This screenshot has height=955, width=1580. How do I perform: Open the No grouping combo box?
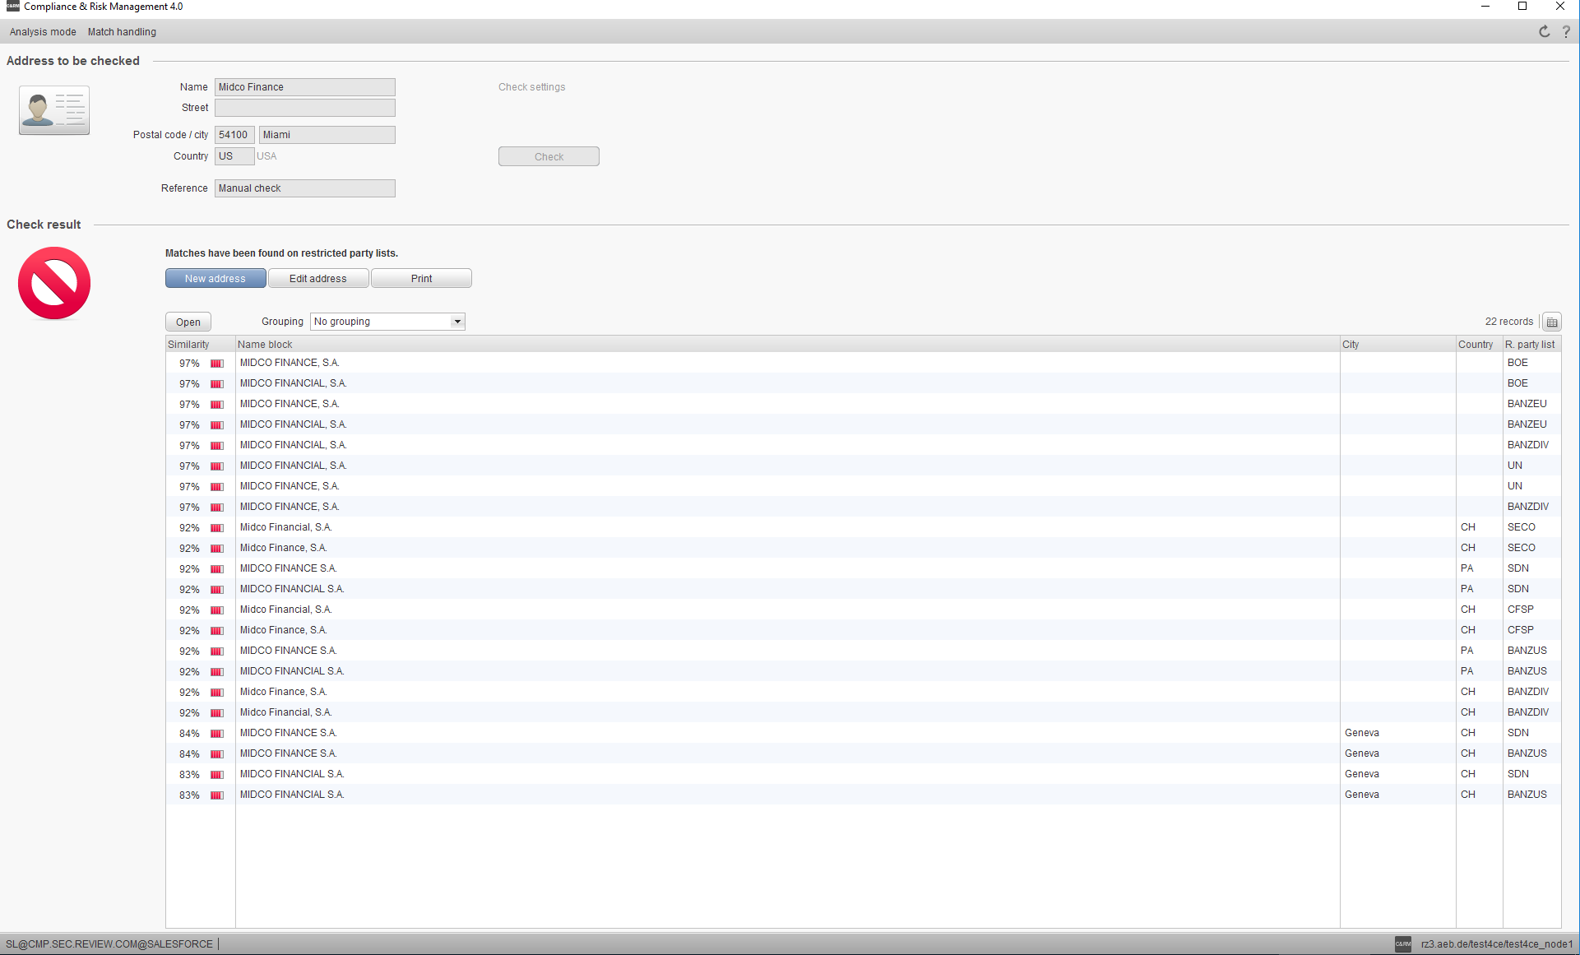click(380, 322)
